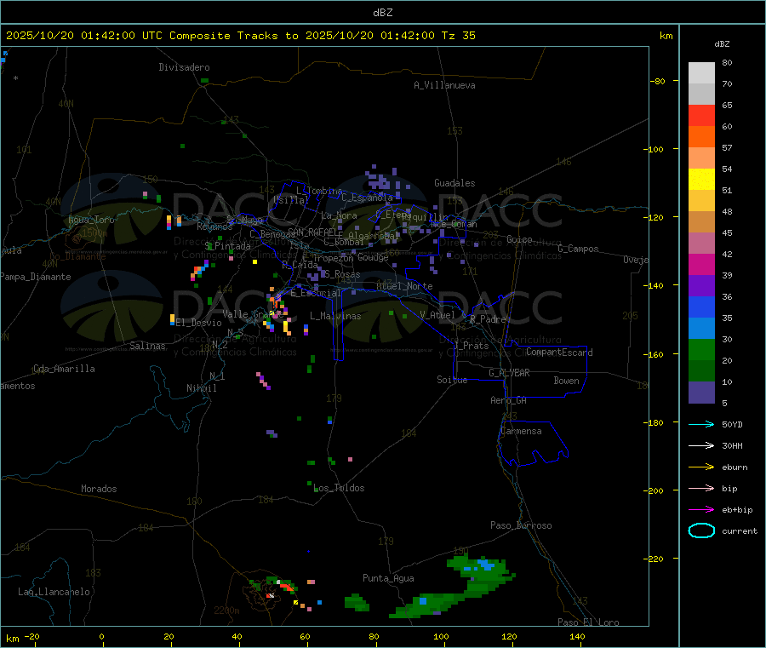Viewport: 766px width, 648px height.
Task: Click the dBZ title at top
Action: (x=382, y=13)
